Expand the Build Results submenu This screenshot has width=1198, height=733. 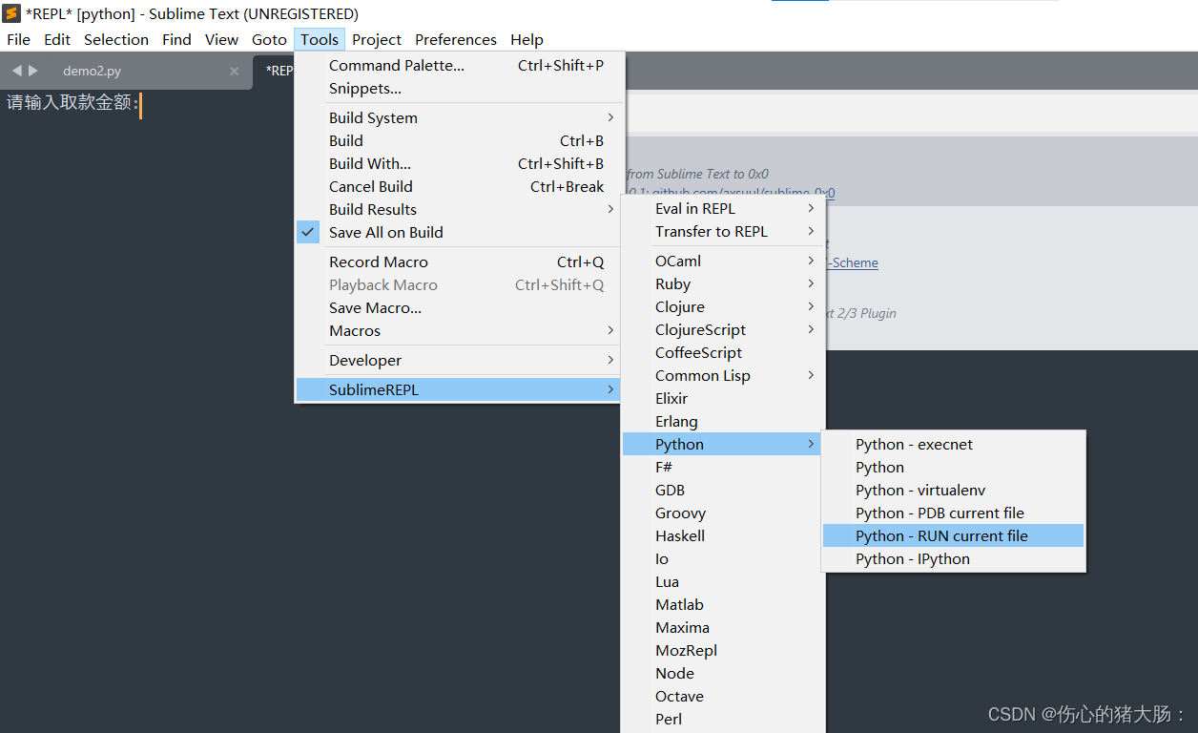(x=372, y=209)
